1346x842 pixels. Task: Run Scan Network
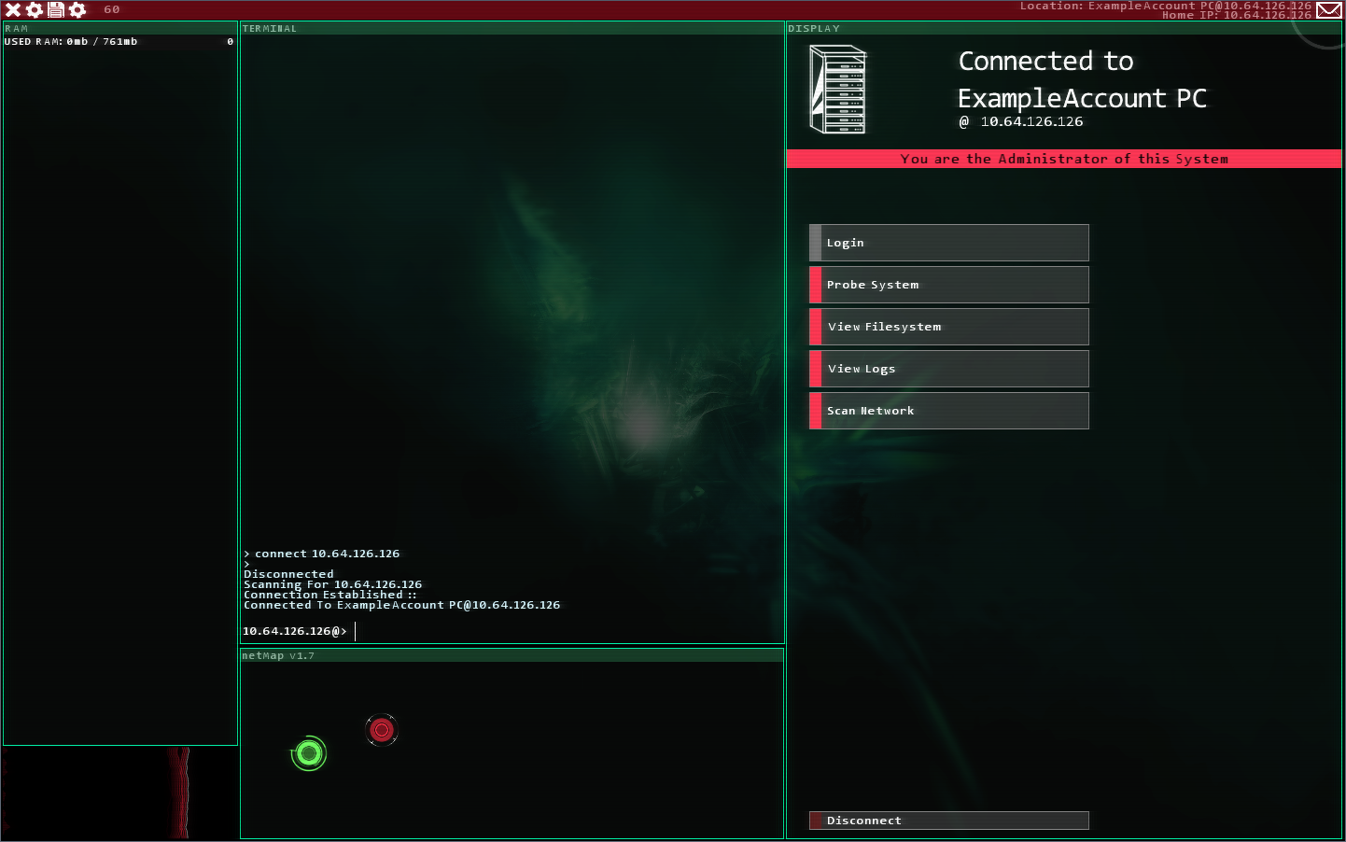(x=948, y=411)
